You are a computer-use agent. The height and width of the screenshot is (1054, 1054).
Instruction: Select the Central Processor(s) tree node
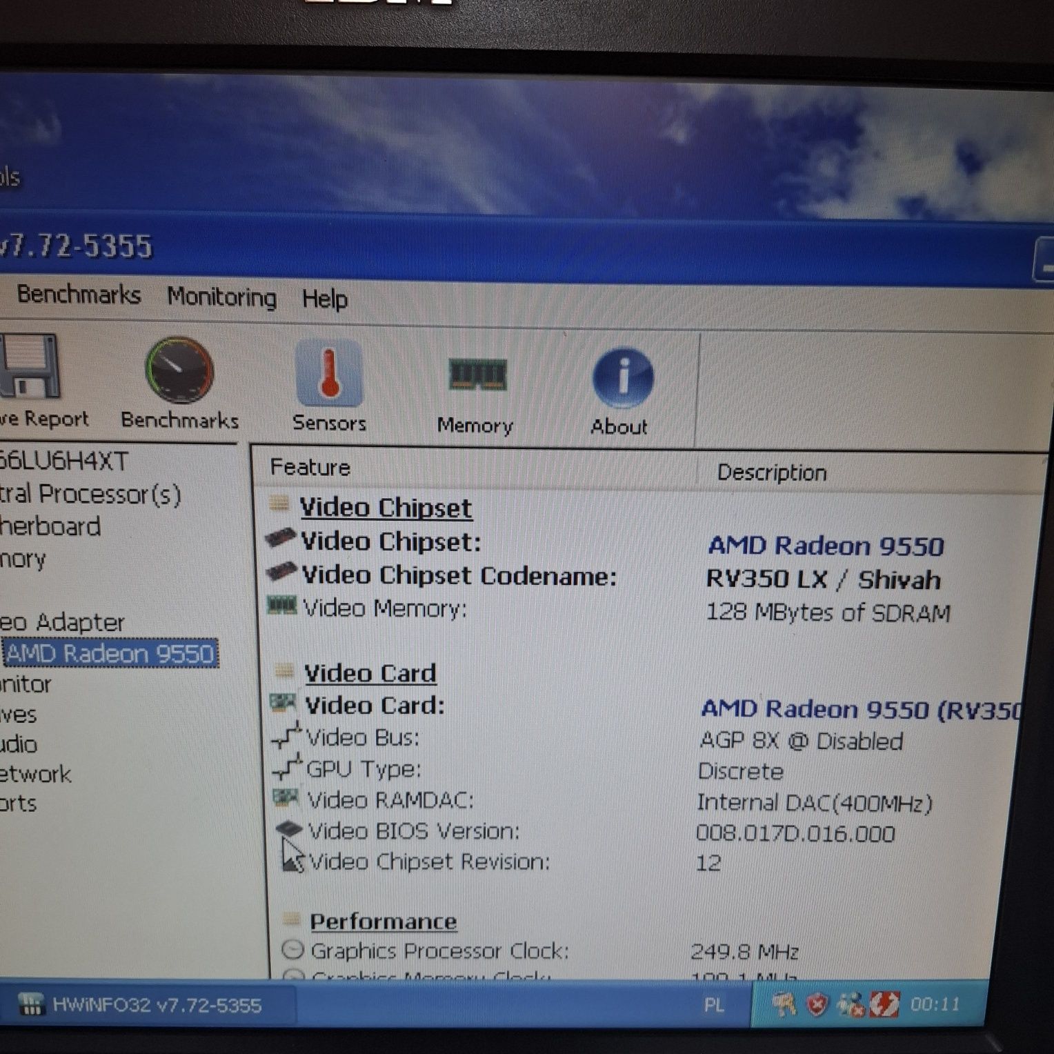pyautogui.click(x=90, y=495)
